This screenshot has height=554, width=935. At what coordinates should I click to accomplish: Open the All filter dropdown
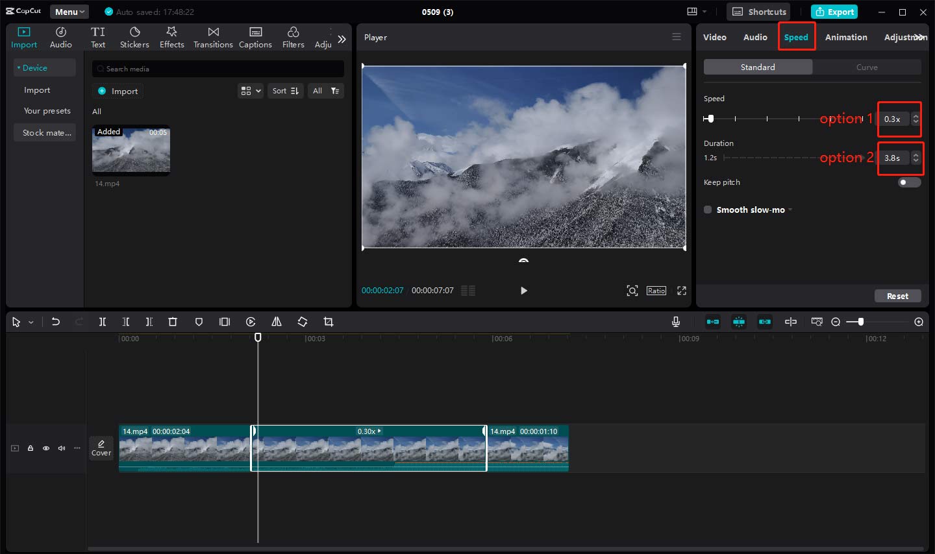tap(326, 91)
